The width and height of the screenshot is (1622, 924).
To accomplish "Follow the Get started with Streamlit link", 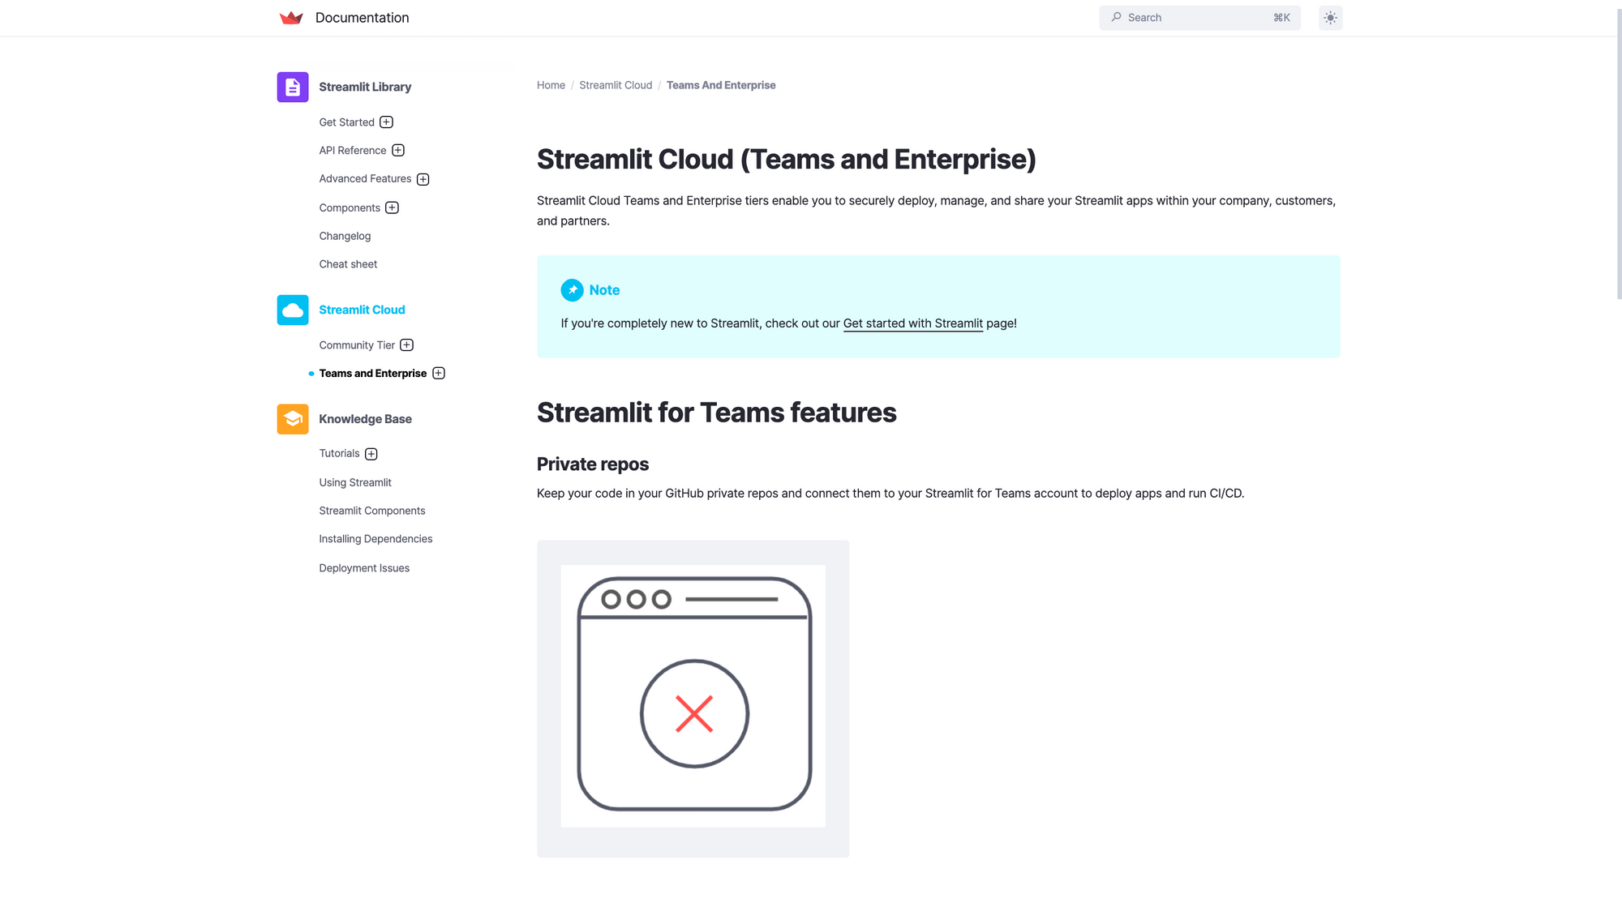I will click(x=912, y=323).
